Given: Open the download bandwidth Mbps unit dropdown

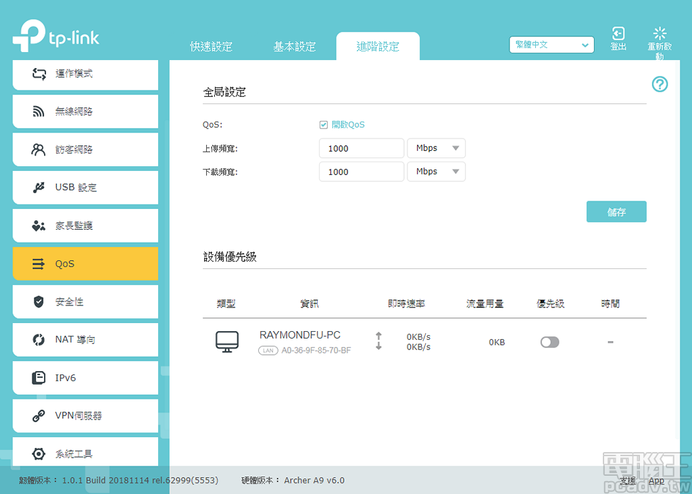Looking at the screenshot, I should pyautogui.click(x=436, y=171).
